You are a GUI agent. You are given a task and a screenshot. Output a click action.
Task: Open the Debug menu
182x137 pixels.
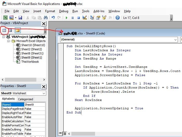(x=64, y=11)
